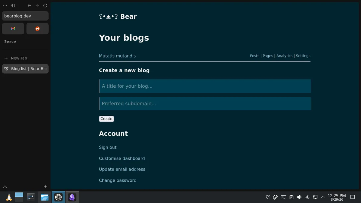Click the browser back arrow
This screenshot has height=203, width=361.
[29, 5]
